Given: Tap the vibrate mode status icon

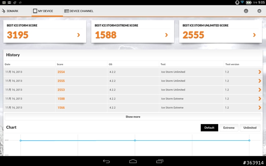Looking at the screenshot, I should pyautogui.click(x=237, y=2).
